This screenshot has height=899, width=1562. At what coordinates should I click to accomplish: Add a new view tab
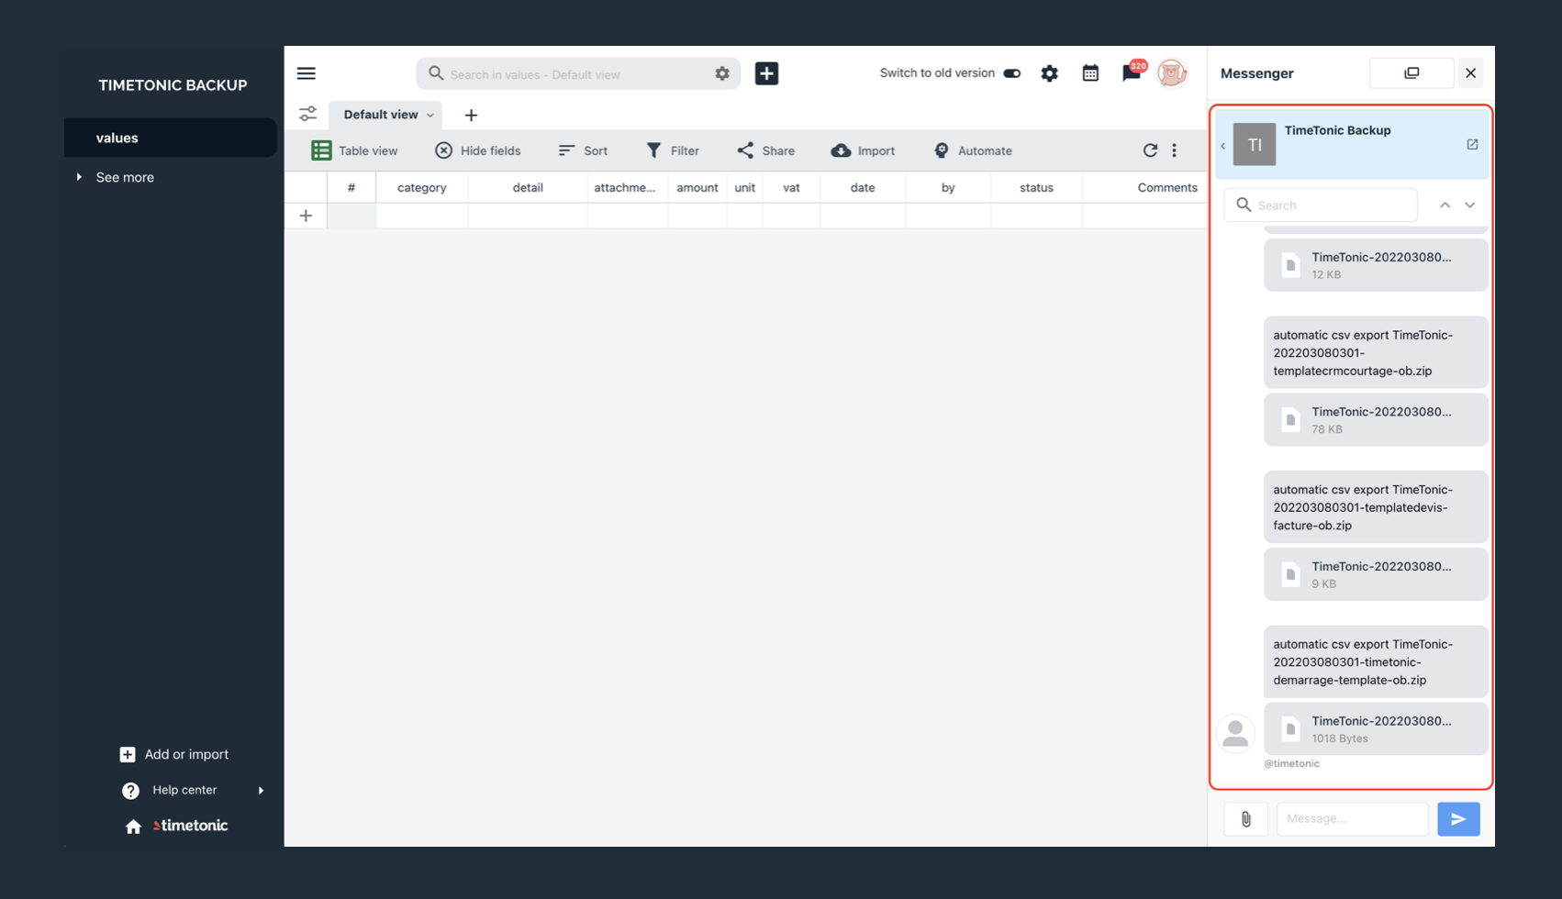(x=471, y=115)
